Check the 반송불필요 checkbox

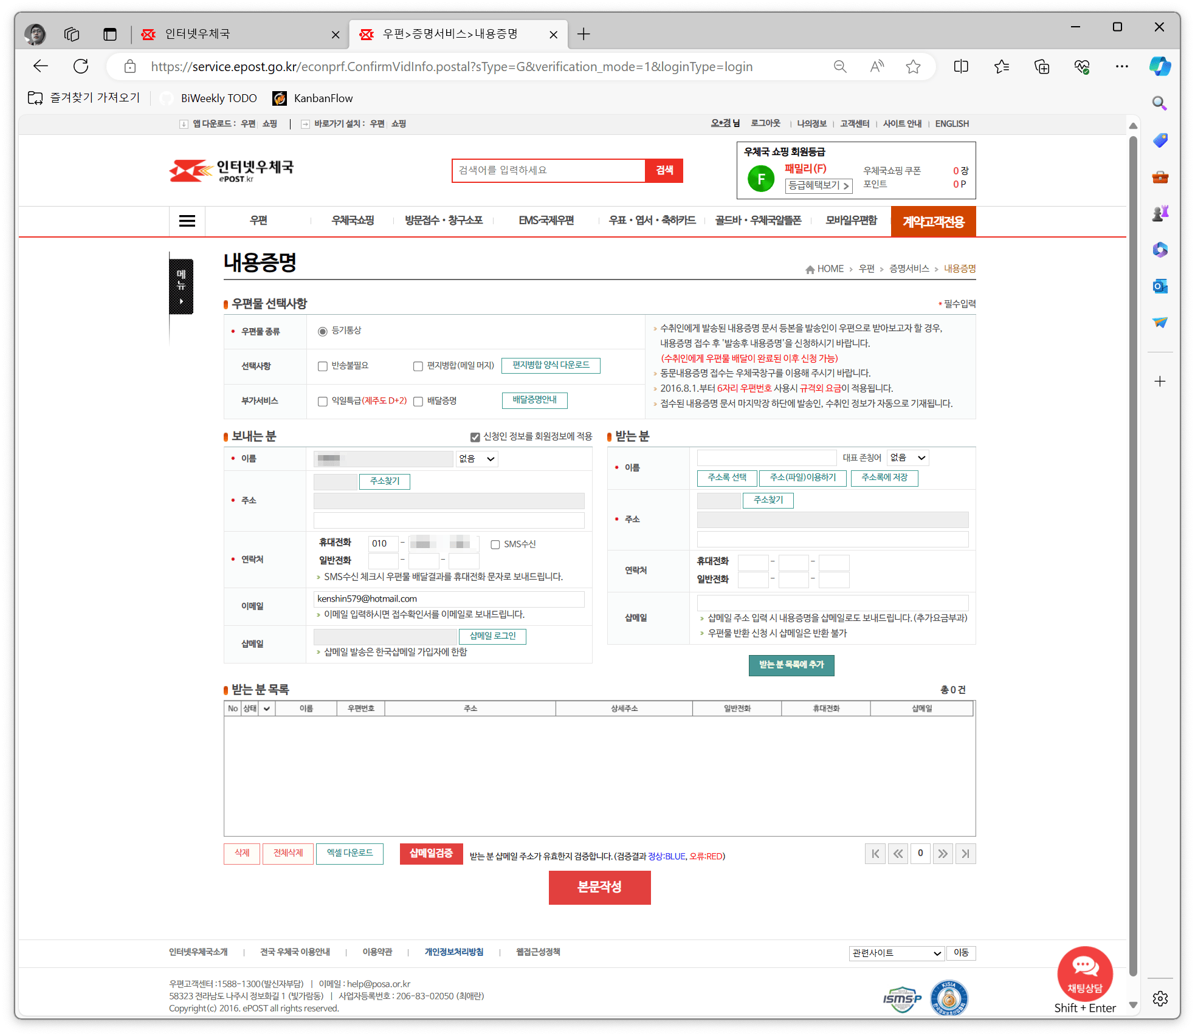323,366
